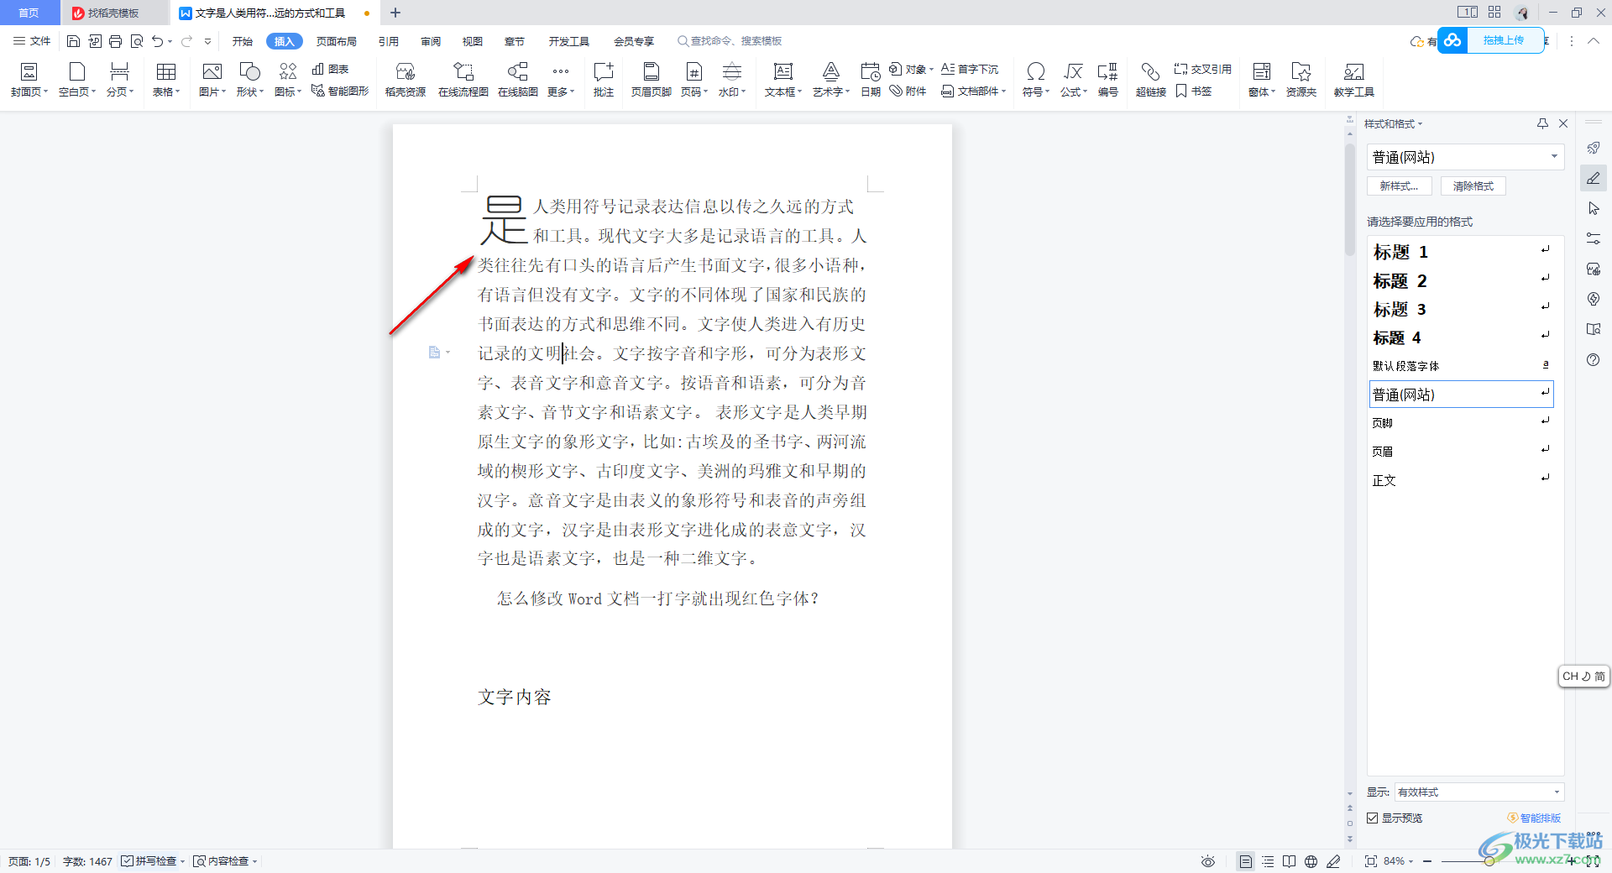The width and height of the screenshot is (1612, 873).
Task: Switch to reading layout view
Action: coord(1290,861)
